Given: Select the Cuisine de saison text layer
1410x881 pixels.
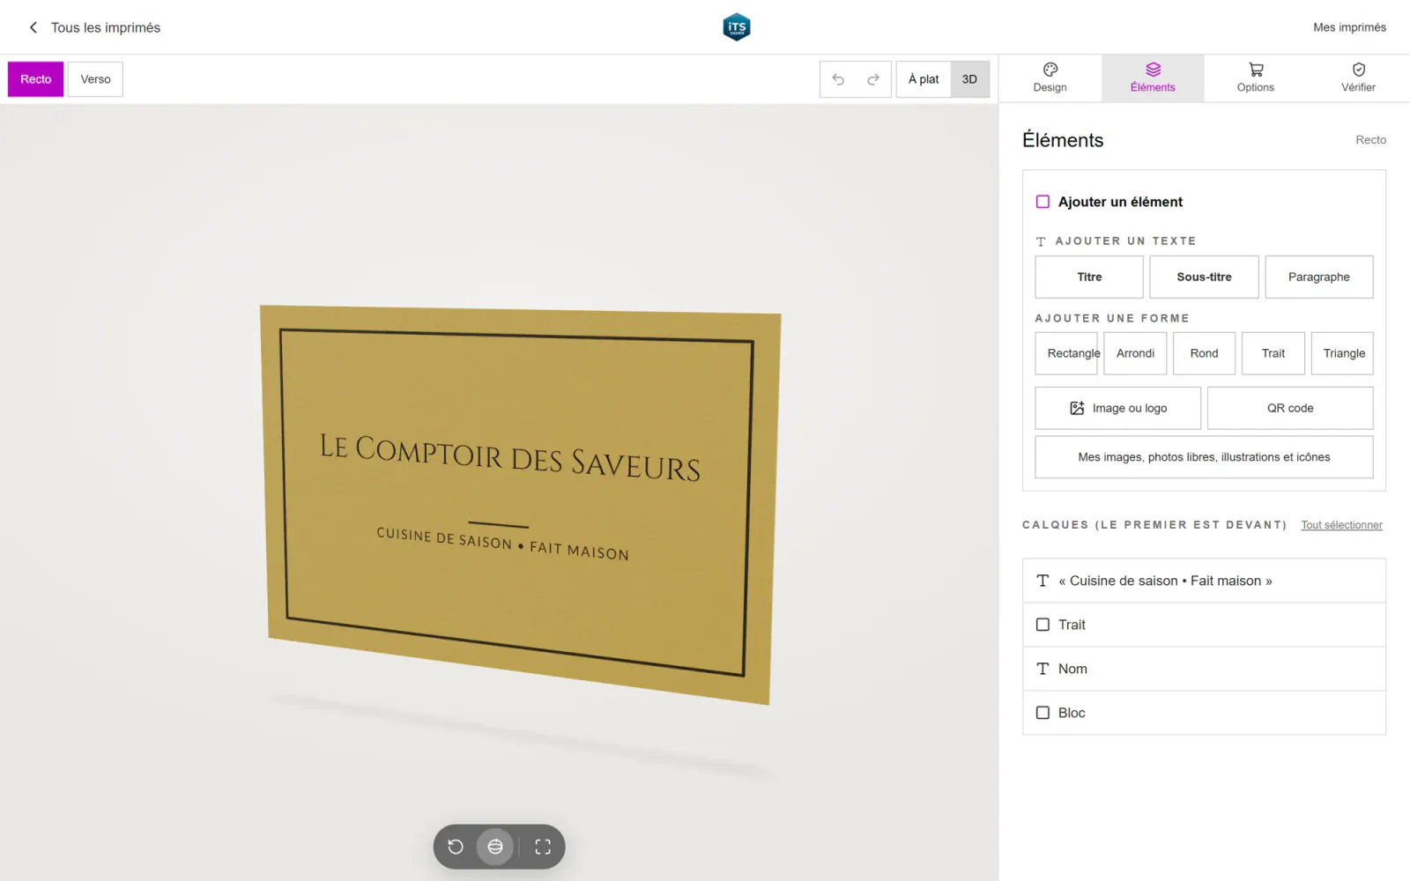Looking at the screenshot, I should pos(1204,581).
